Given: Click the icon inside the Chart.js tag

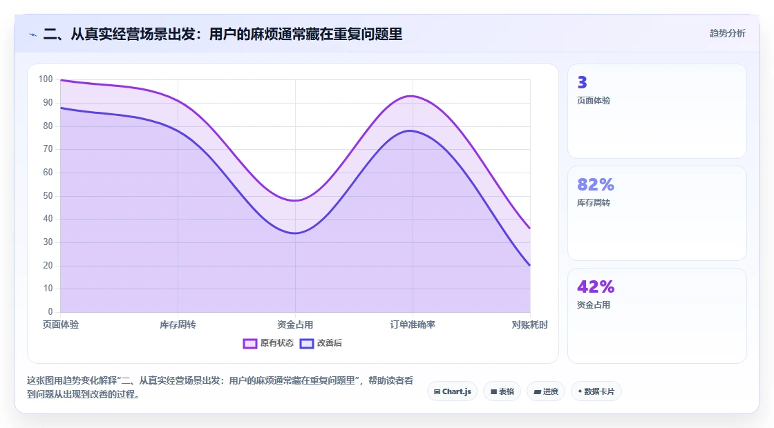Looking at the screenshot, I should click(437, 392).
